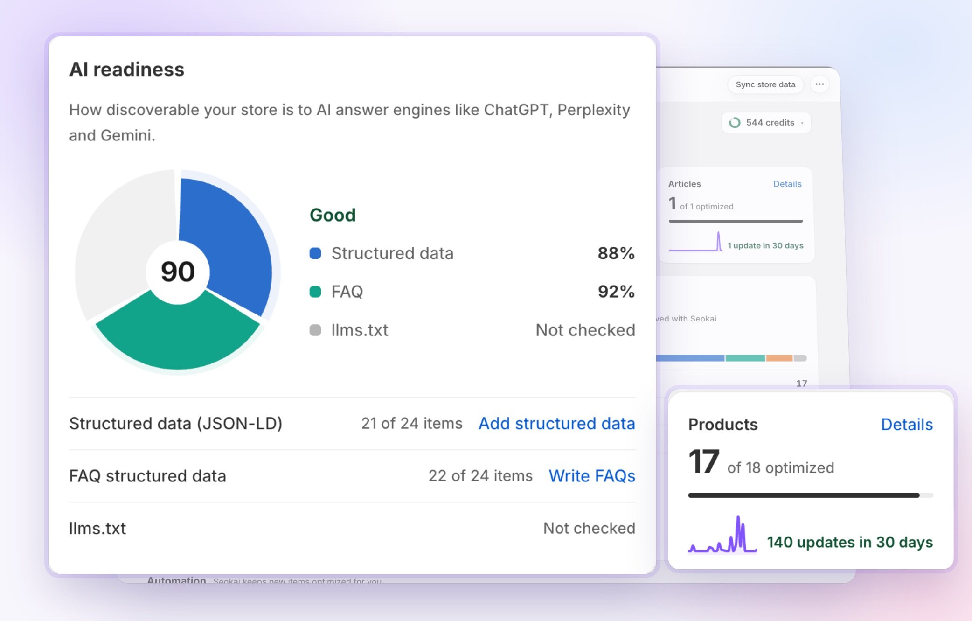This screenshot has height=621, width=972.
Task: Click the 'AI readiness' heading
Action: (x=127, y=70)
